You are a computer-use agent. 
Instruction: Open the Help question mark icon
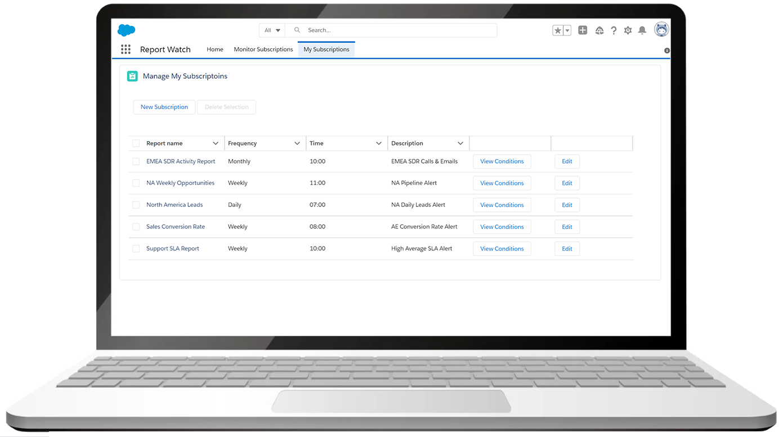click(614, 30)
